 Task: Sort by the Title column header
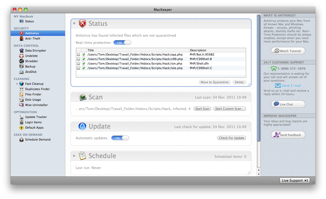click(x=138, y=50)
